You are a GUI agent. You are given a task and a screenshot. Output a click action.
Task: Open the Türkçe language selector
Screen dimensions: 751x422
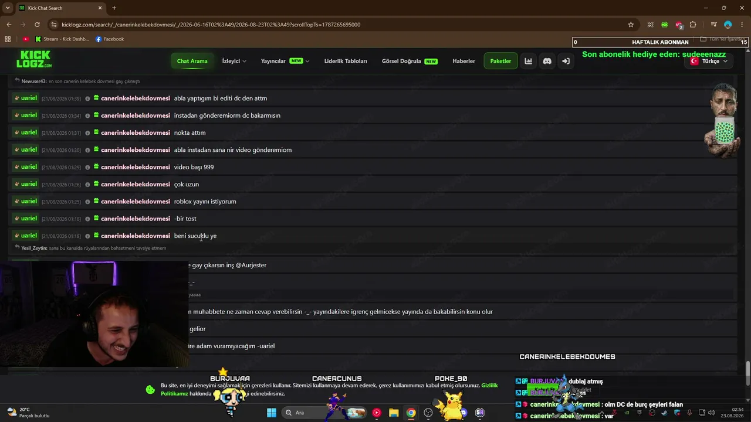[x=709, y=61]
